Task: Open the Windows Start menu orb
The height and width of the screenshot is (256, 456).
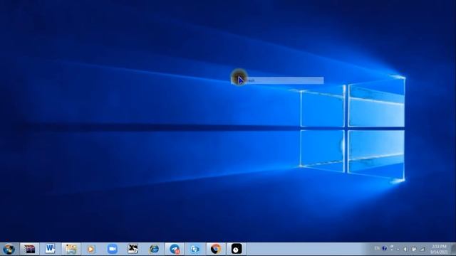Action: [x=9, y=249]
